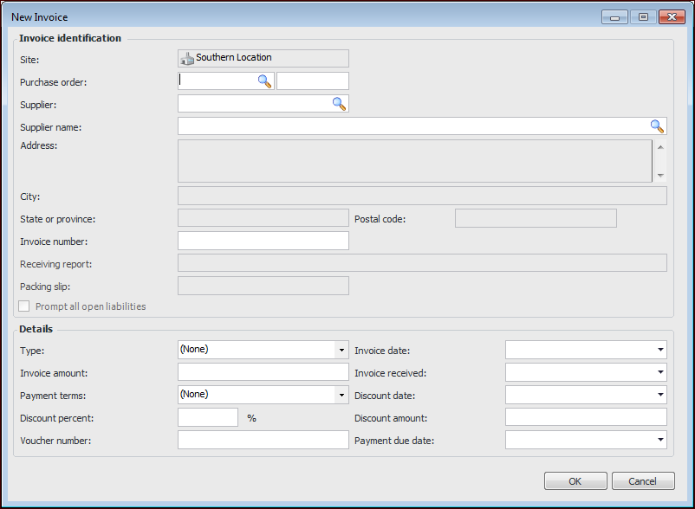Open the Payment terms dropdown

pyautogui.click(x=341, y=395)
